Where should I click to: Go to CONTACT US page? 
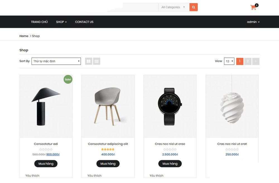point(84,22)
